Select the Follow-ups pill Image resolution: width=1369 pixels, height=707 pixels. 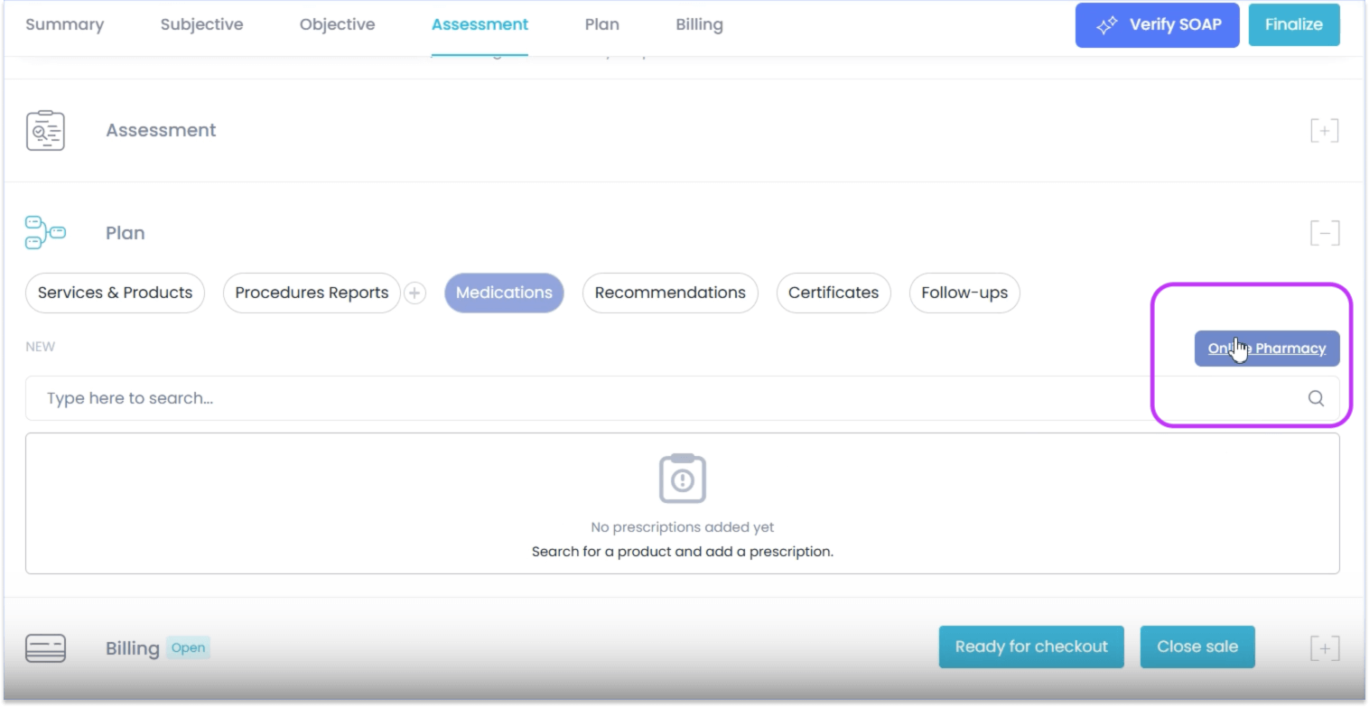(x=964, y=293)
